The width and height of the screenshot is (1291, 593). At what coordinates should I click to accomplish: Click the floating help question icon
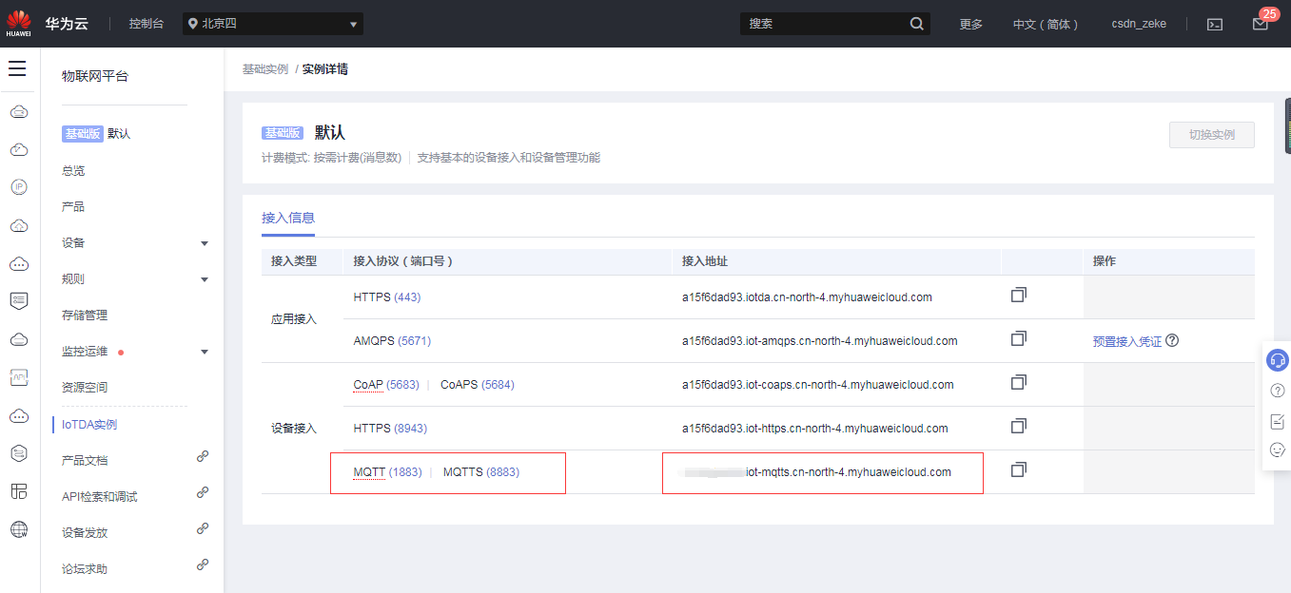[x=1278, y=391]
